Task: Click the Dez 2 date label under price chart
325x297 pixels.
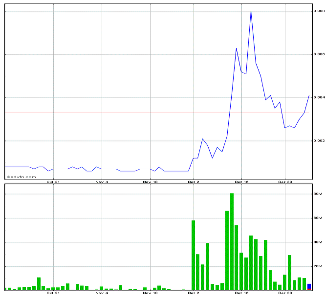Action: point(194,182)
